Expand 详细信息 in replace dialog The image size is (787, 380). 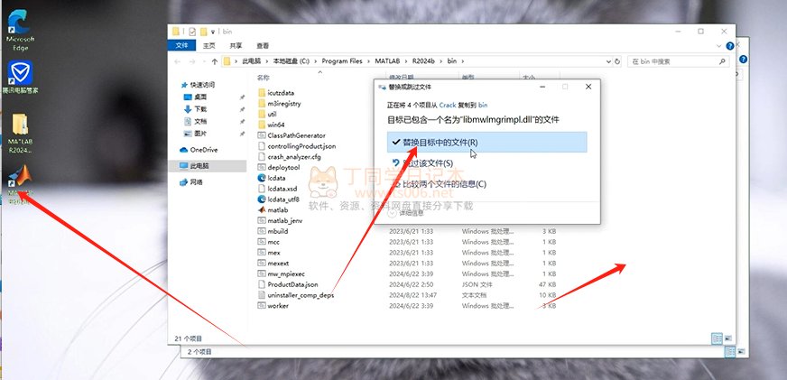[406, 213]
